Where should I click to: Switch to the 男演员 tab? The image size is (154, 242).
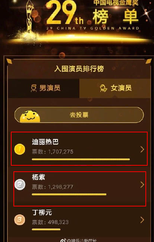44,88
